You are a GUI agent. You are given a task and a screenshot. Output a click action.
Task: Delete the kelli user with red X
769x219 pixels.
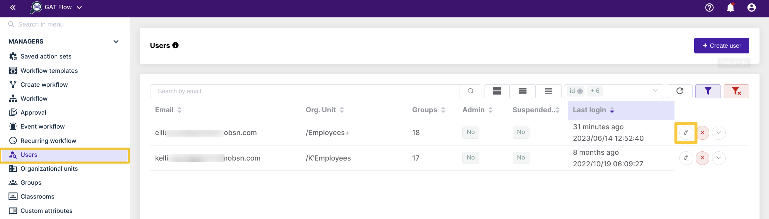pyautogui.click(x=702, y=158)
